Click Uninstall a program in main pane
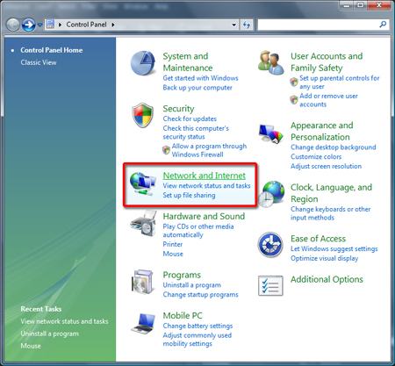The width and height of the screenshot is (395, 366). tap(192, 285)
